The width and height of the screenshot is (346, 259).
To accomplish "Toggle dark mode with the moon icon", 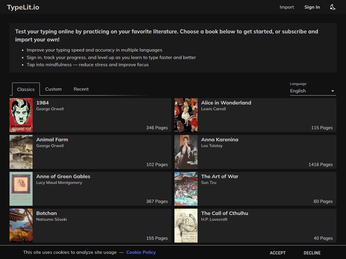I will 333,7.
